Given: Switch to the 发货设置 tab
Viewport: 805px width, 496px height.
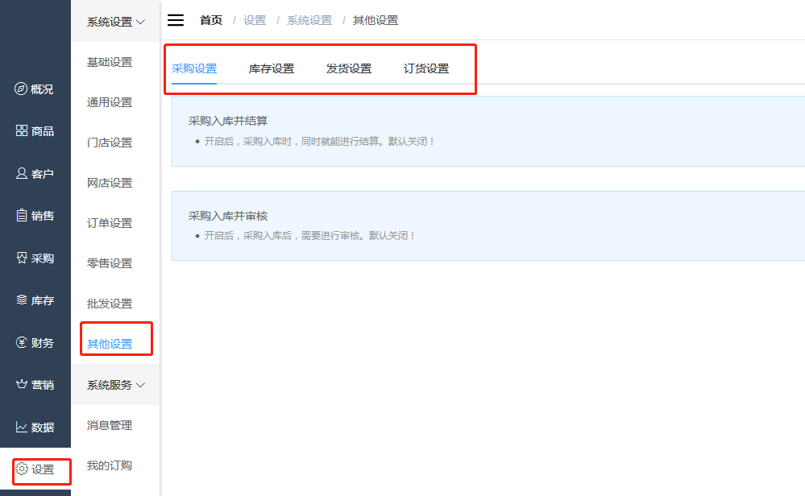Looking at the screenshot, I should coord(349,68).
